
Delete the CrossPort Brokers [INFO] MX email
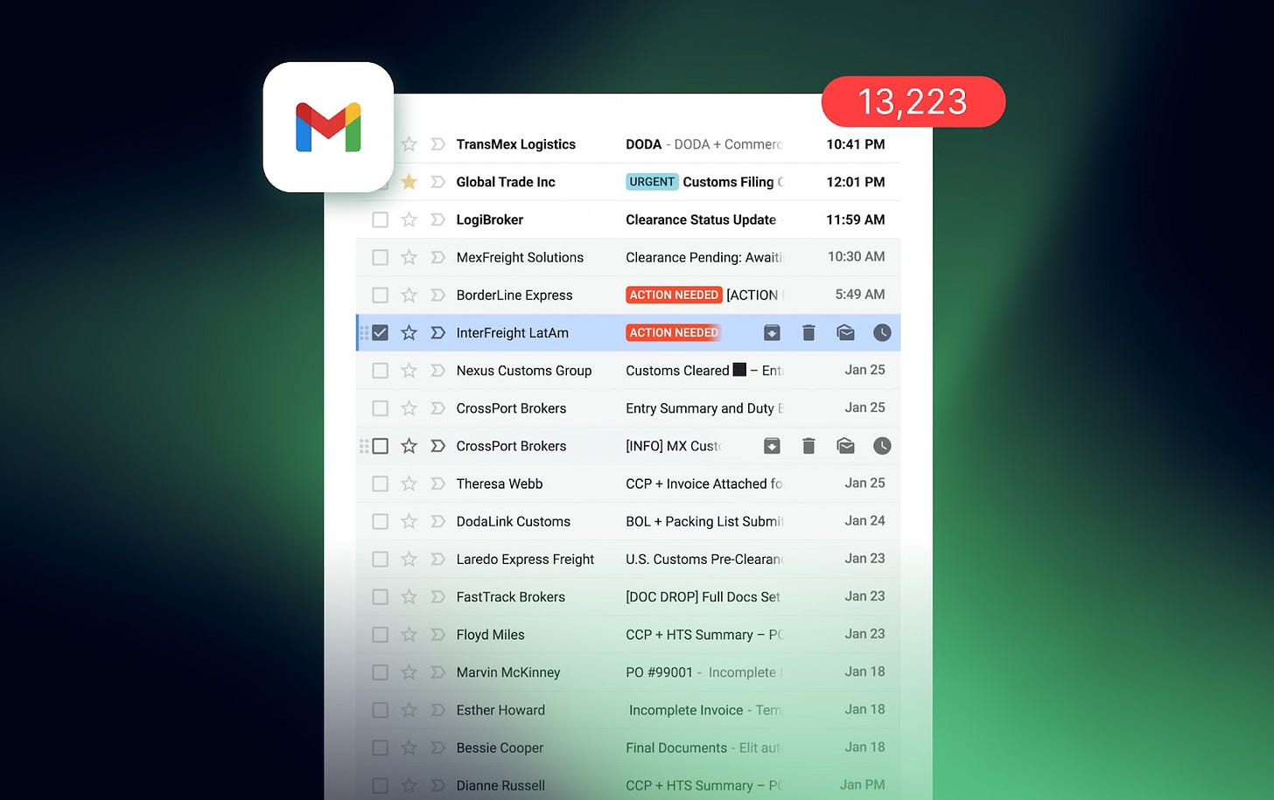(808, 446)
